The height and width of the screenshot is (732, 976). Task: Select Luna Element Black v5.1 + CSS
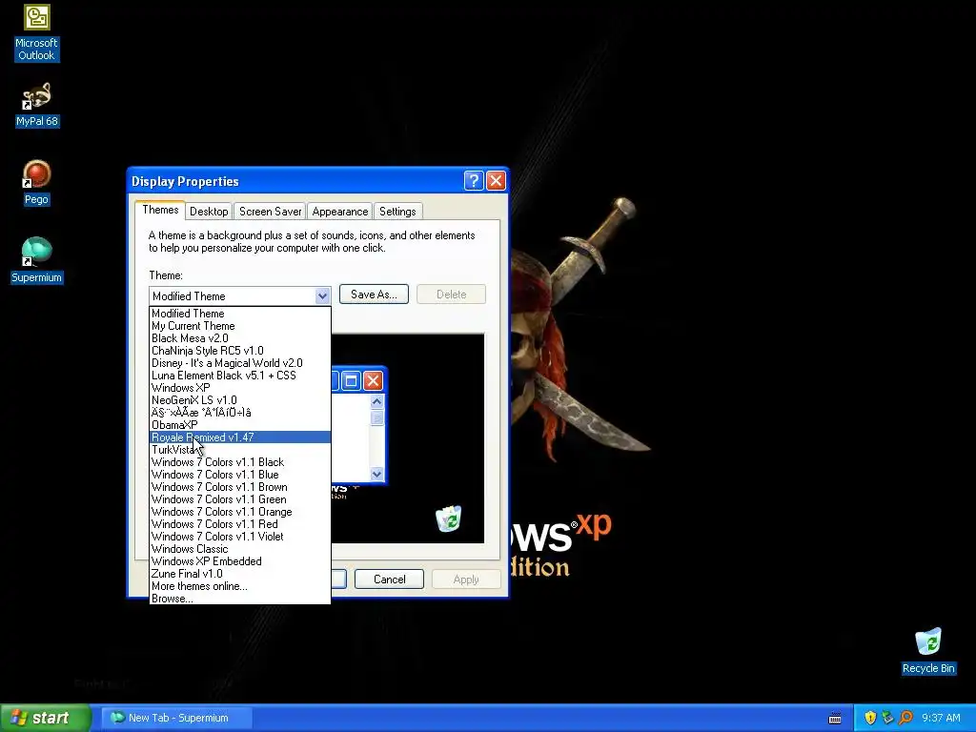[x=239, y=376]
